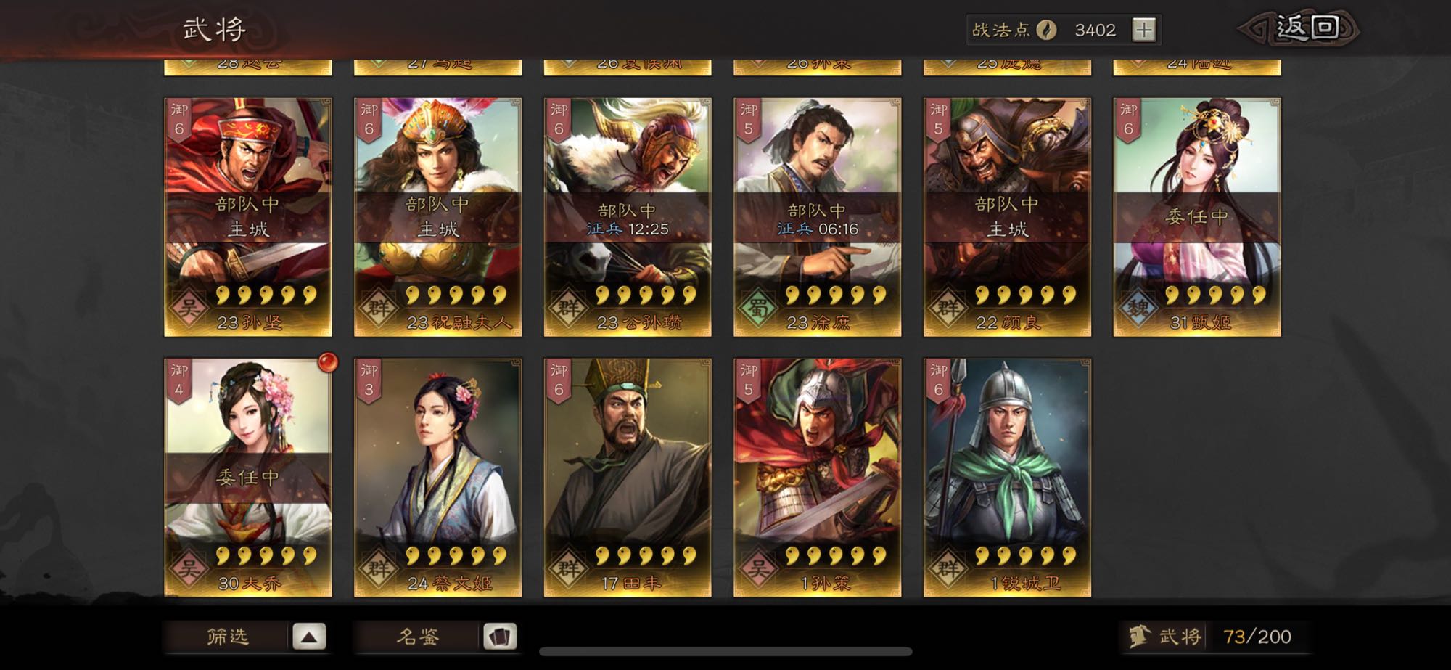Tap the 名鉴 label button

418,637
